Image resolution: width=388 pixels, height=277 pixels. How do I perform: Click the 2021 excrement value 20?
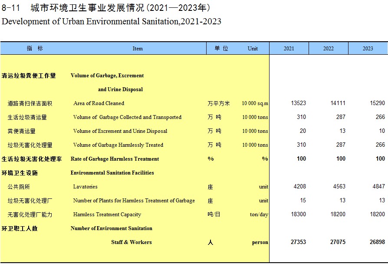click(x=303, y=131)
